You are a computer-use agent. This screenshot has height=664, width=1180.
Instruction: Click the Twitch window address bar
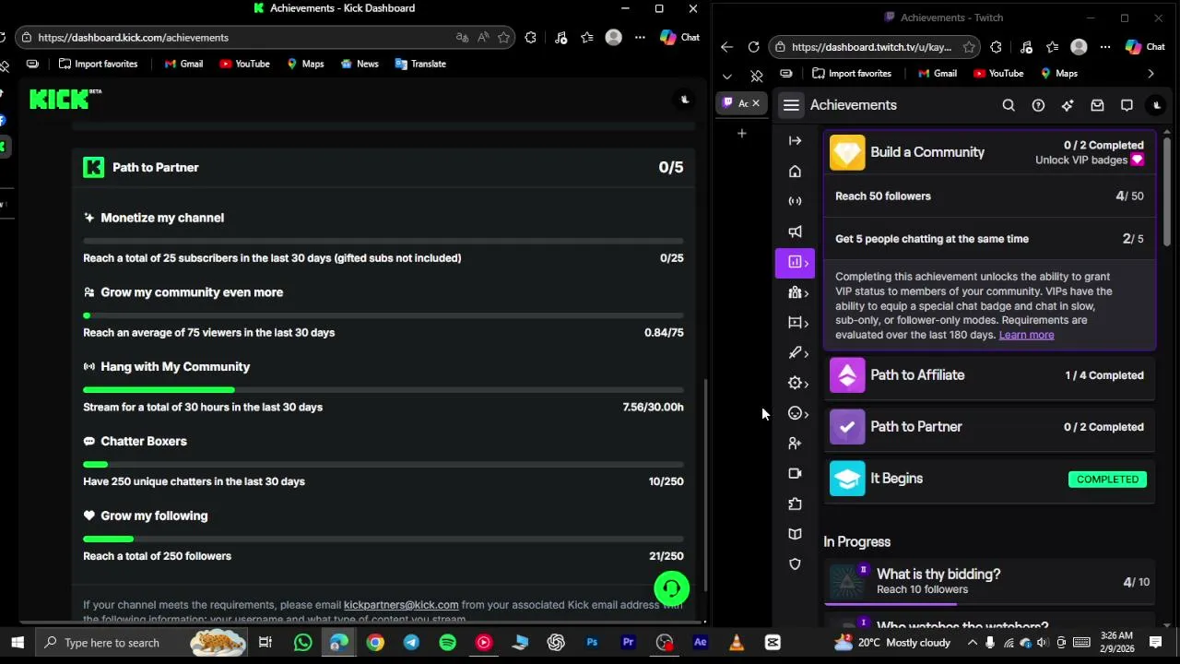pyautogui.click(x=874, y=47)
